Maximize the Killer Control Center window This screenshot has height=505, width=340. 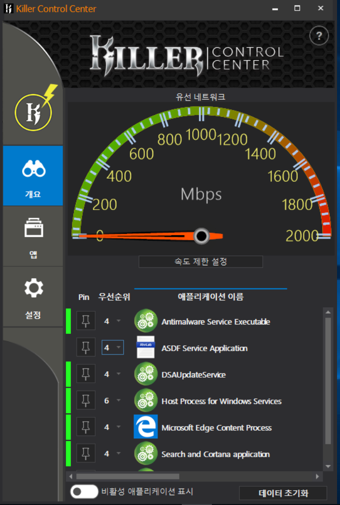[x=298, y=8]
